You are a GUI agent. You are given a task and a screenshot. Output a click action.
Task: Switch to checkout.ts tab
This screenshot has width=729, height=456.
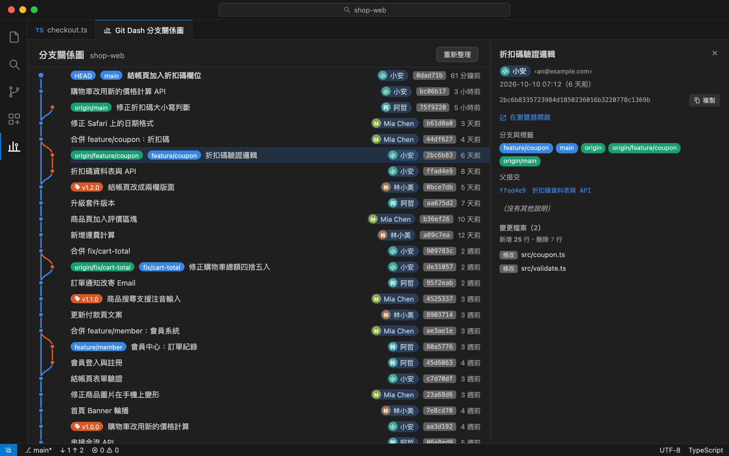pyautogui.click(x=62, y=30)
